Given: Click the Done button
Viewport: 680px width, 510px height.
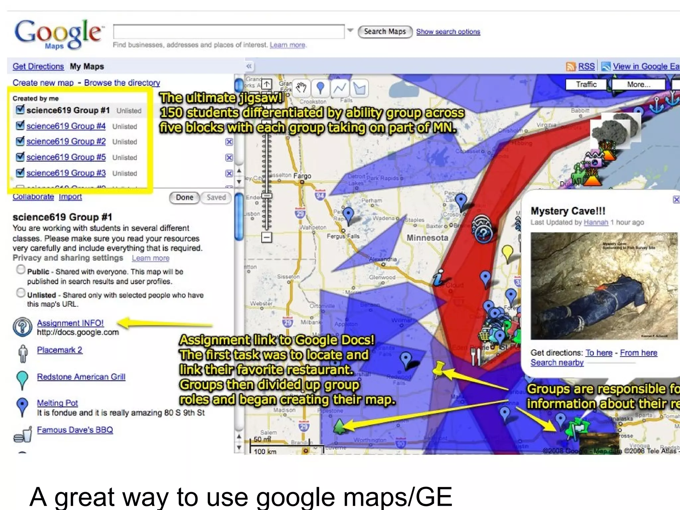Looking at the screenshot, I should tap(185, 198).
